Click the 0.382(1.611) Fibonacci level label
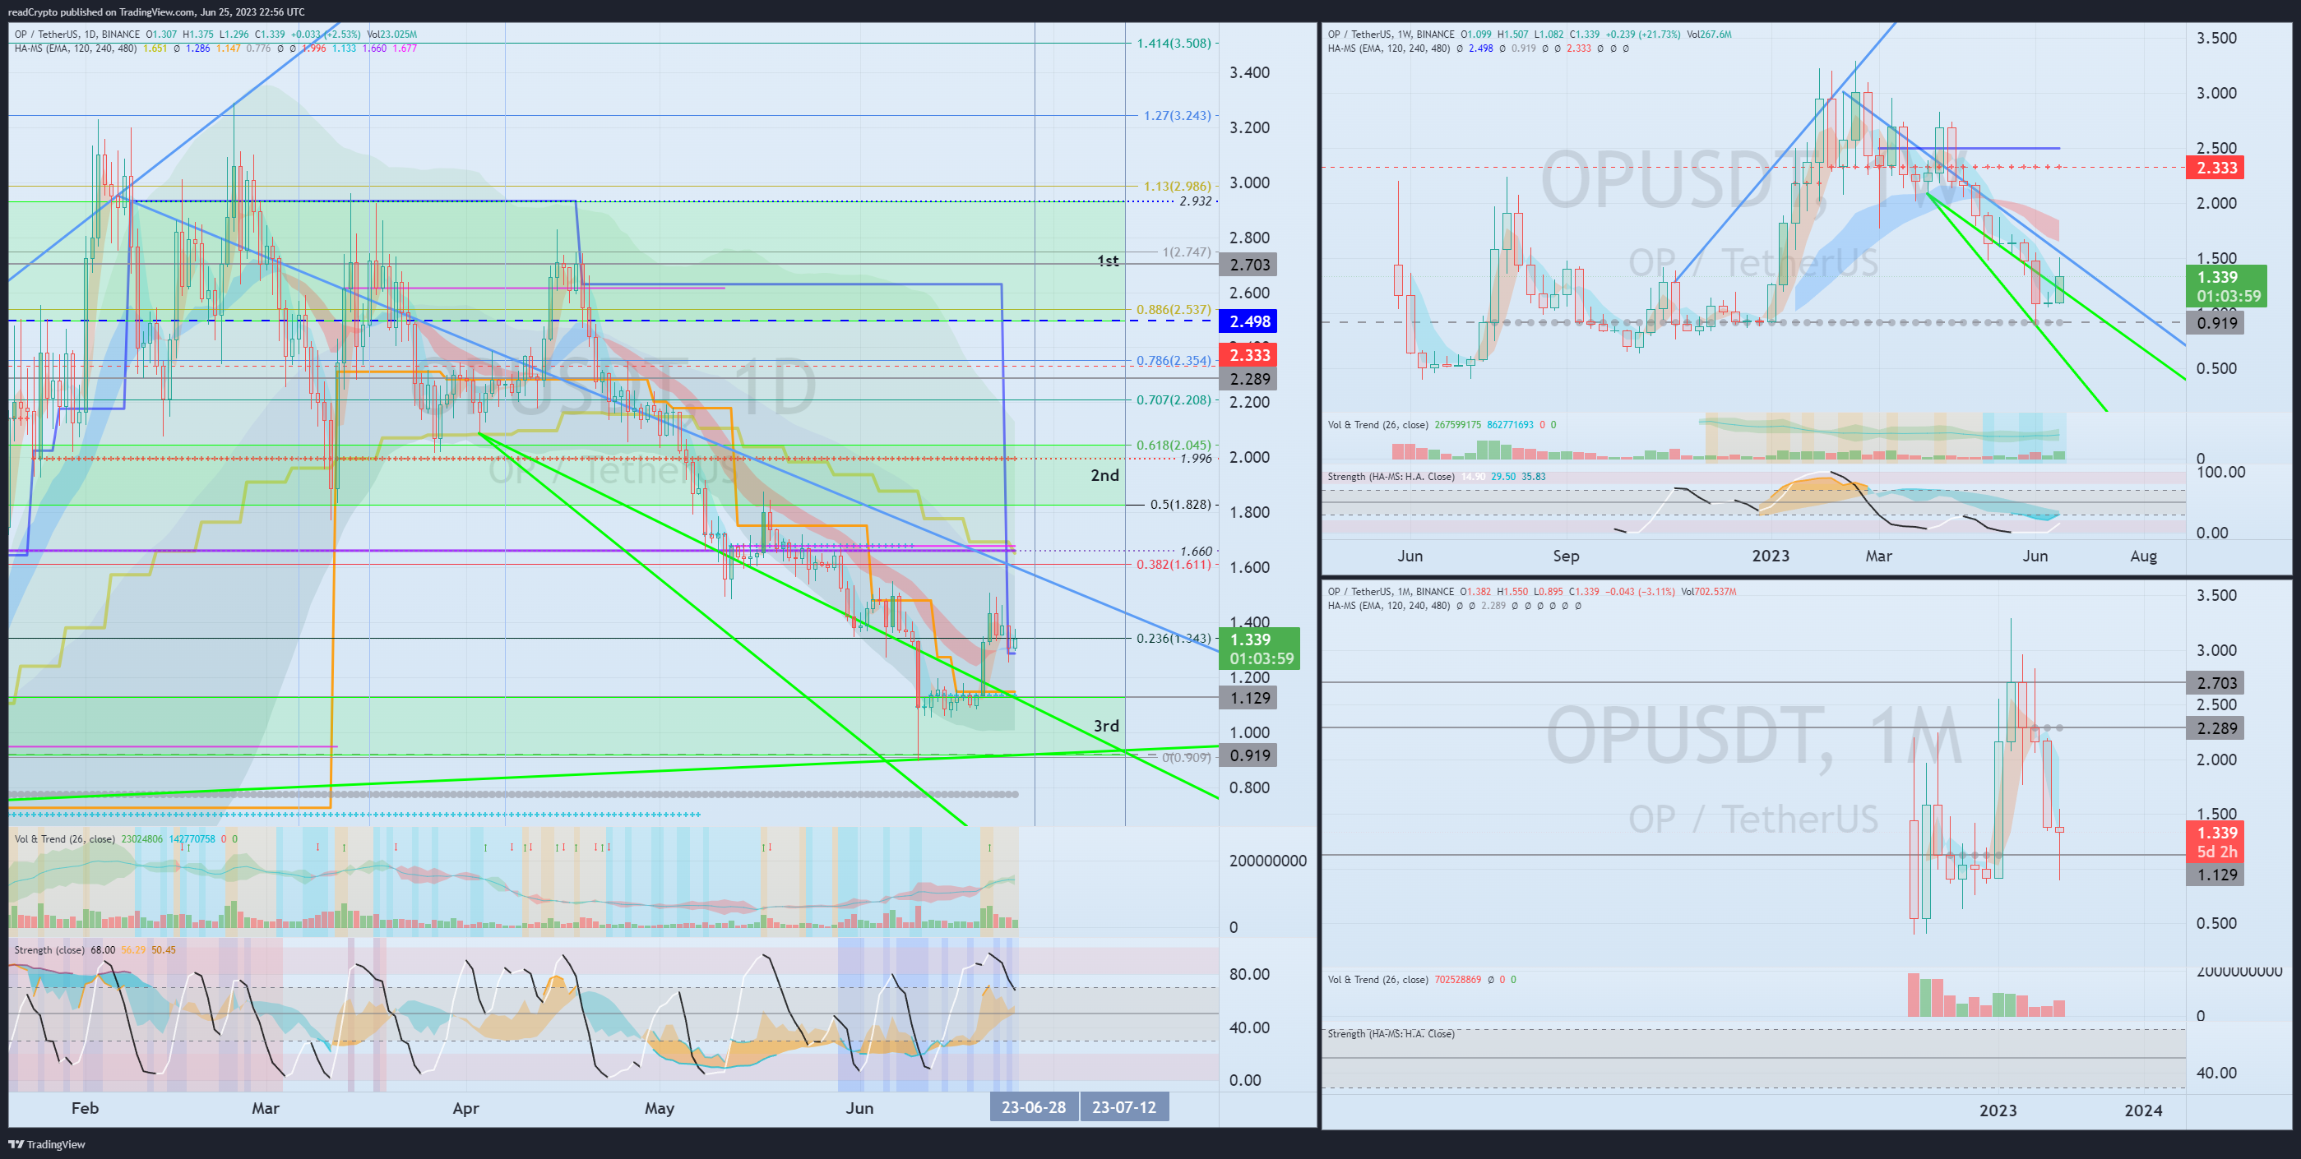Screen dimensions: 2301x1159 pos(1174,565)
